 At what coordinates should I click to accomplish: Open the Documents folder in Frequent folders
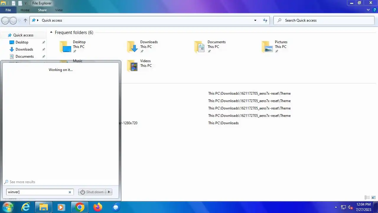pyautogui.click(x=210, y=47)
